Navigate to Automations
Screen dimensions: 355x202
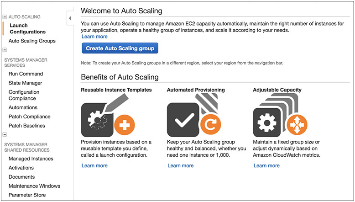point(23,107)
